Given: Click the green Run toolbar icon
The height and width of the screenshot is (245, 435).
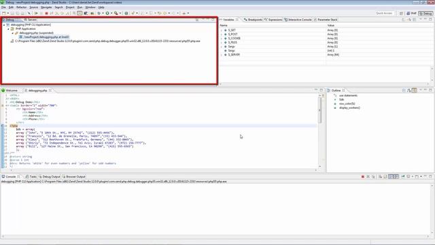Looking at the screenshot, I should tap(107, 13).
